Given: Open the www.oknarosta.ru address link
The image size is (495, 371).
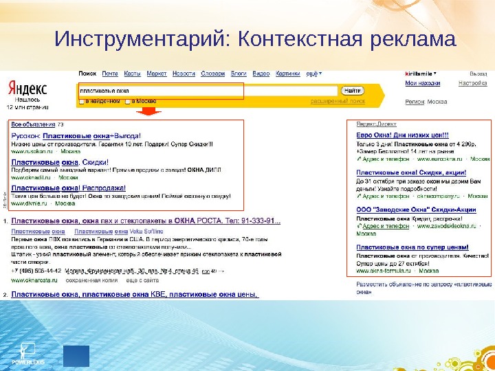Looking at the screenshot, I should point(34,280).
